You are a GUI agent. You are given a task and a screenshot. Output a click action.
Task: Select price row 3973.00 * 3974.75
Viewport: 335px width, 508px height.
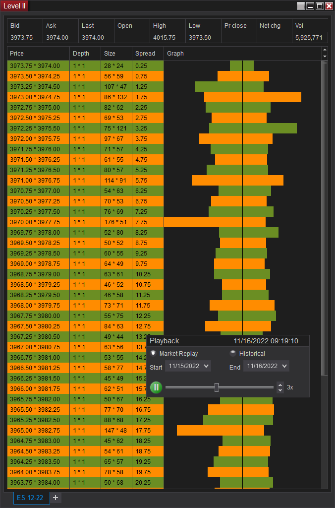point(39,97)
